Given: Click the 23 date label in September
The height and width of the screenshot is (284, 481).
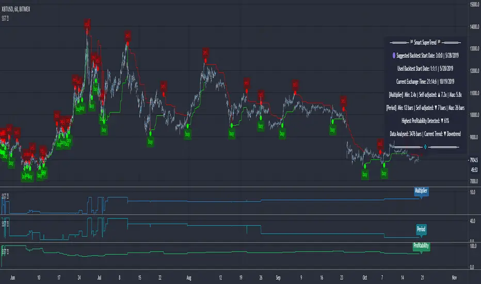Looking at the screenshot, I should click(342, 278).
